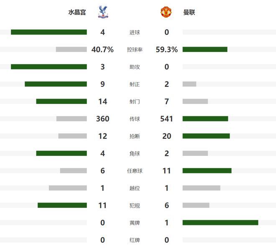Open the 曼联 team name link
The height and width of the screenshot is (251, 276).
pyautogui.click(x=189, y=12)
